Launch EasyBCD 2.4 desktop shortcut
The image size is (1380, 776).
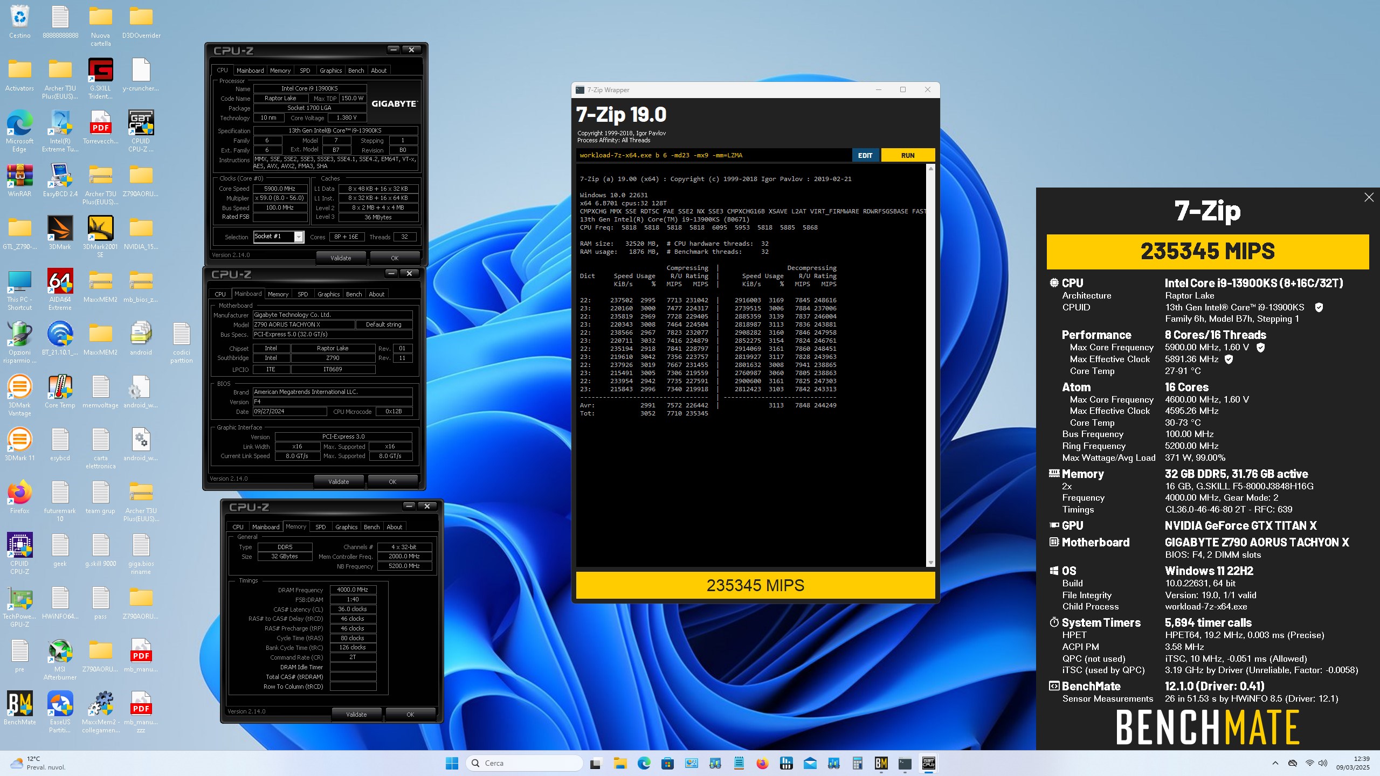[60, 180]
